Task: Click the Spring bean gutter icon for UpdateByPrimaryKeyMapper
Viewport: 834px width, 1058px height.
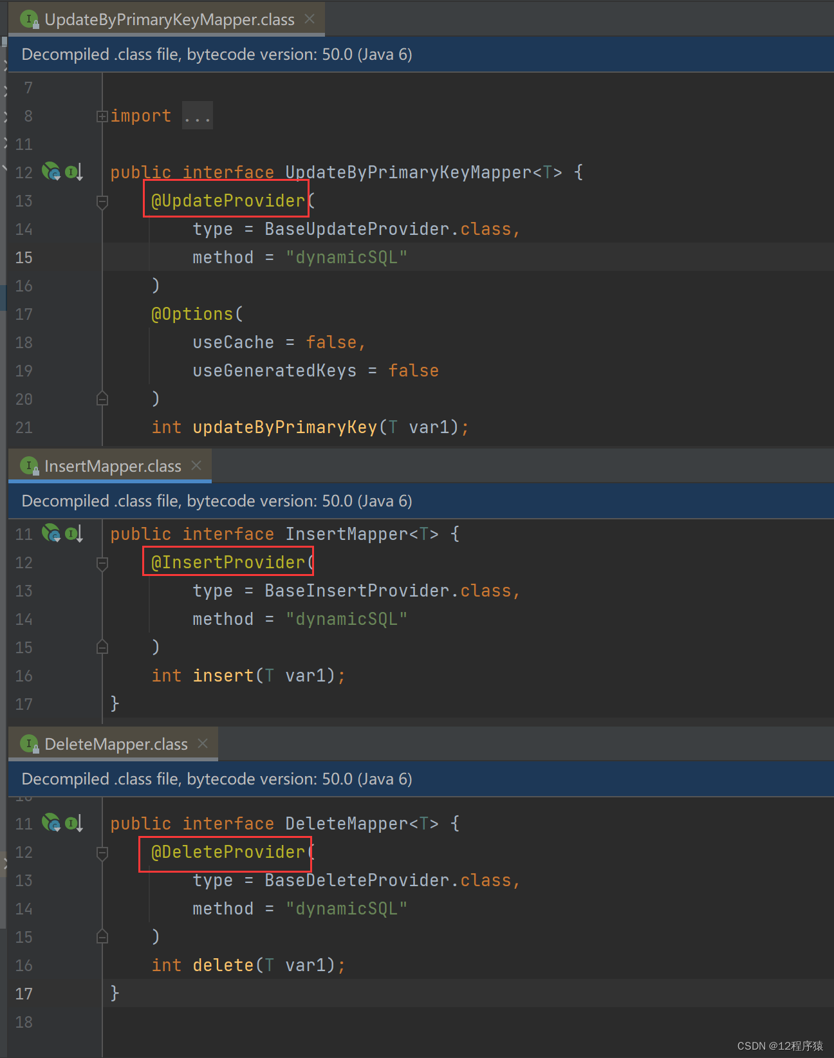Action: click(x=51, y=172)
